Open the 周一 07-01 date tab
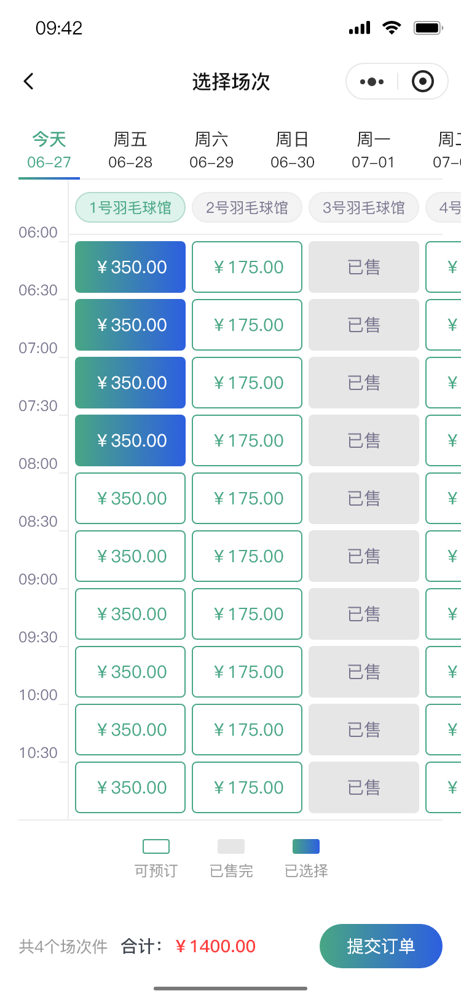The width and height of the screenshot is (461, 999). 373,150
